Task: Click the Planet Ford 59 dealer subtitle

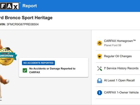Action: pyautogui.click(x=112, y=45)
